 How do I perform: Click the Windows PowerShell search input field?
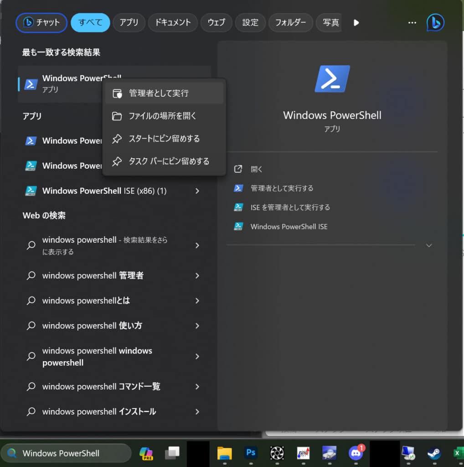66,453
